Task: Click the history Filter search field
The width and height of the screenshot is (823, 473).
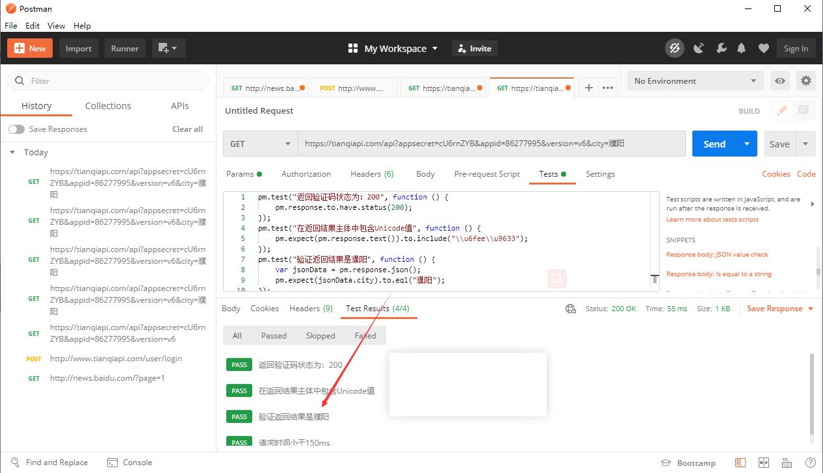Action: 108,81
